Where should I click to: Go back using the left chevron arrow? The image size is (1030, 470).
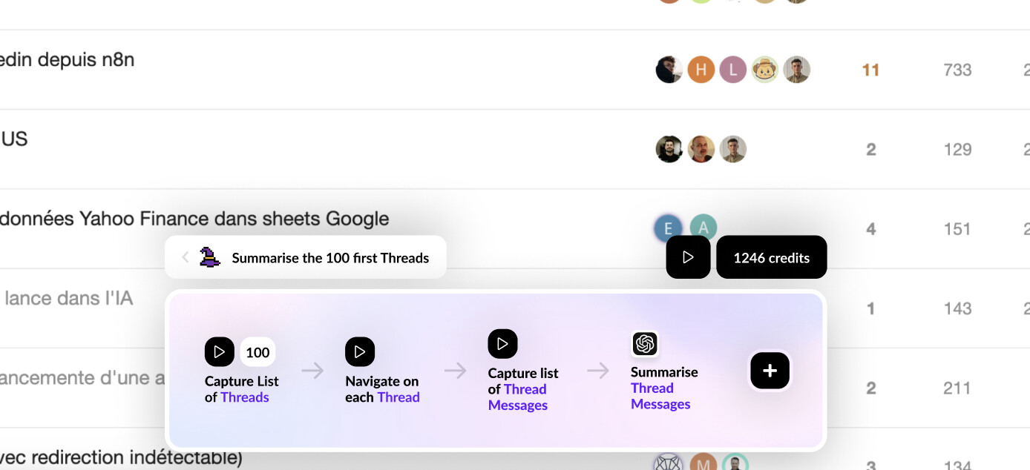point(186,257)
